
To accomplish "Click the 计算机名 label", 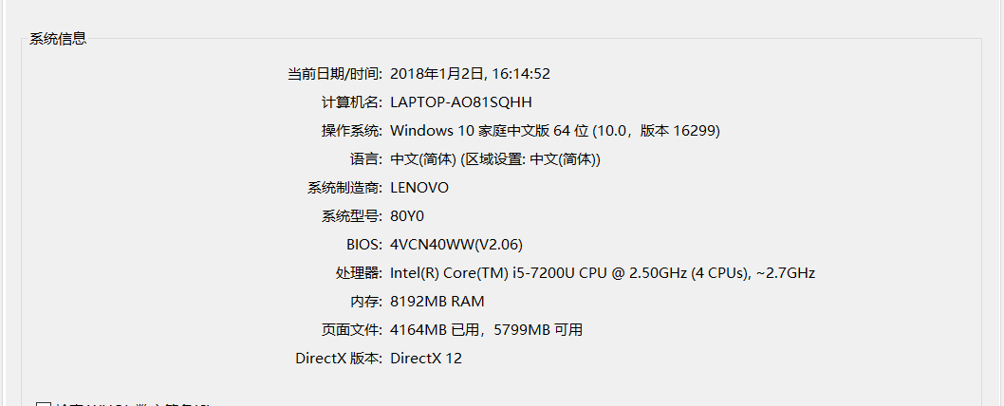I will (x=352, y=101).
